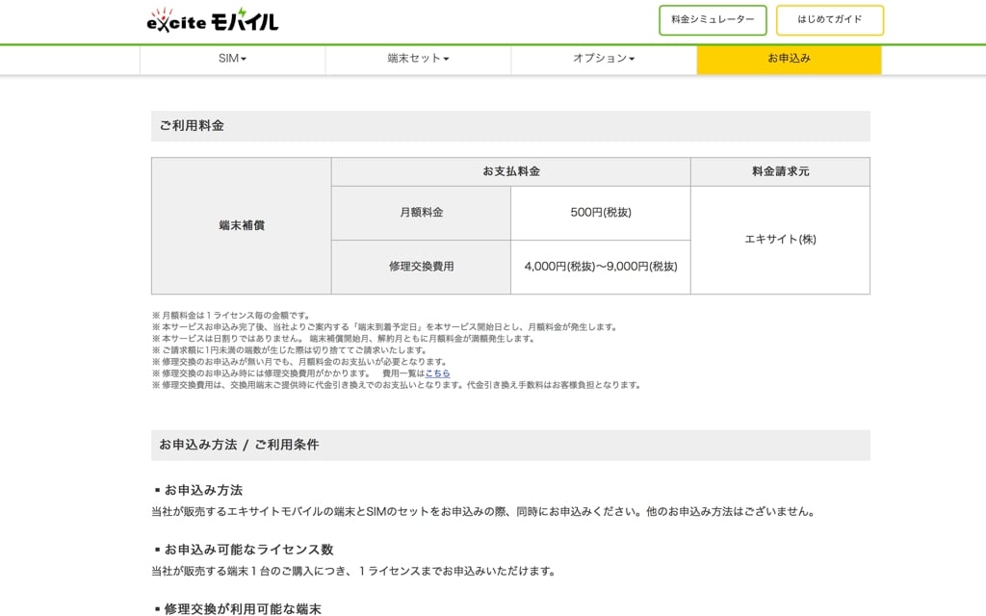Select the 500円(税抜) price cell
986x616 pixels.
pos(601,213)
